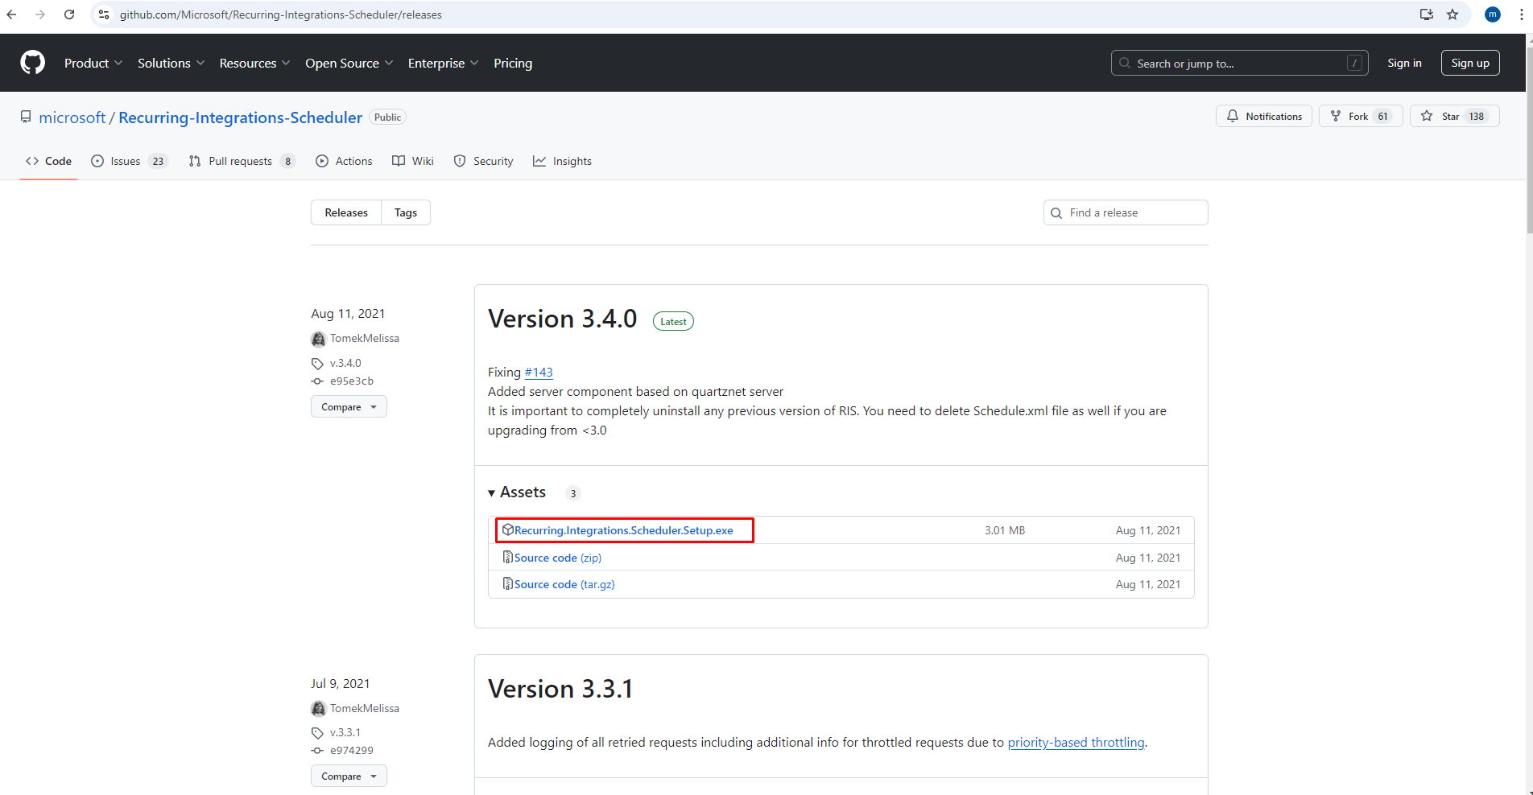Click the browser address bar URL

click(280, 14)
